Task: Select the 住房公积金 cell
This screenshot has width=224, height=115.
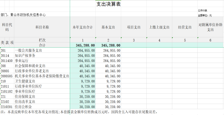Action: [x=42, y=106]
